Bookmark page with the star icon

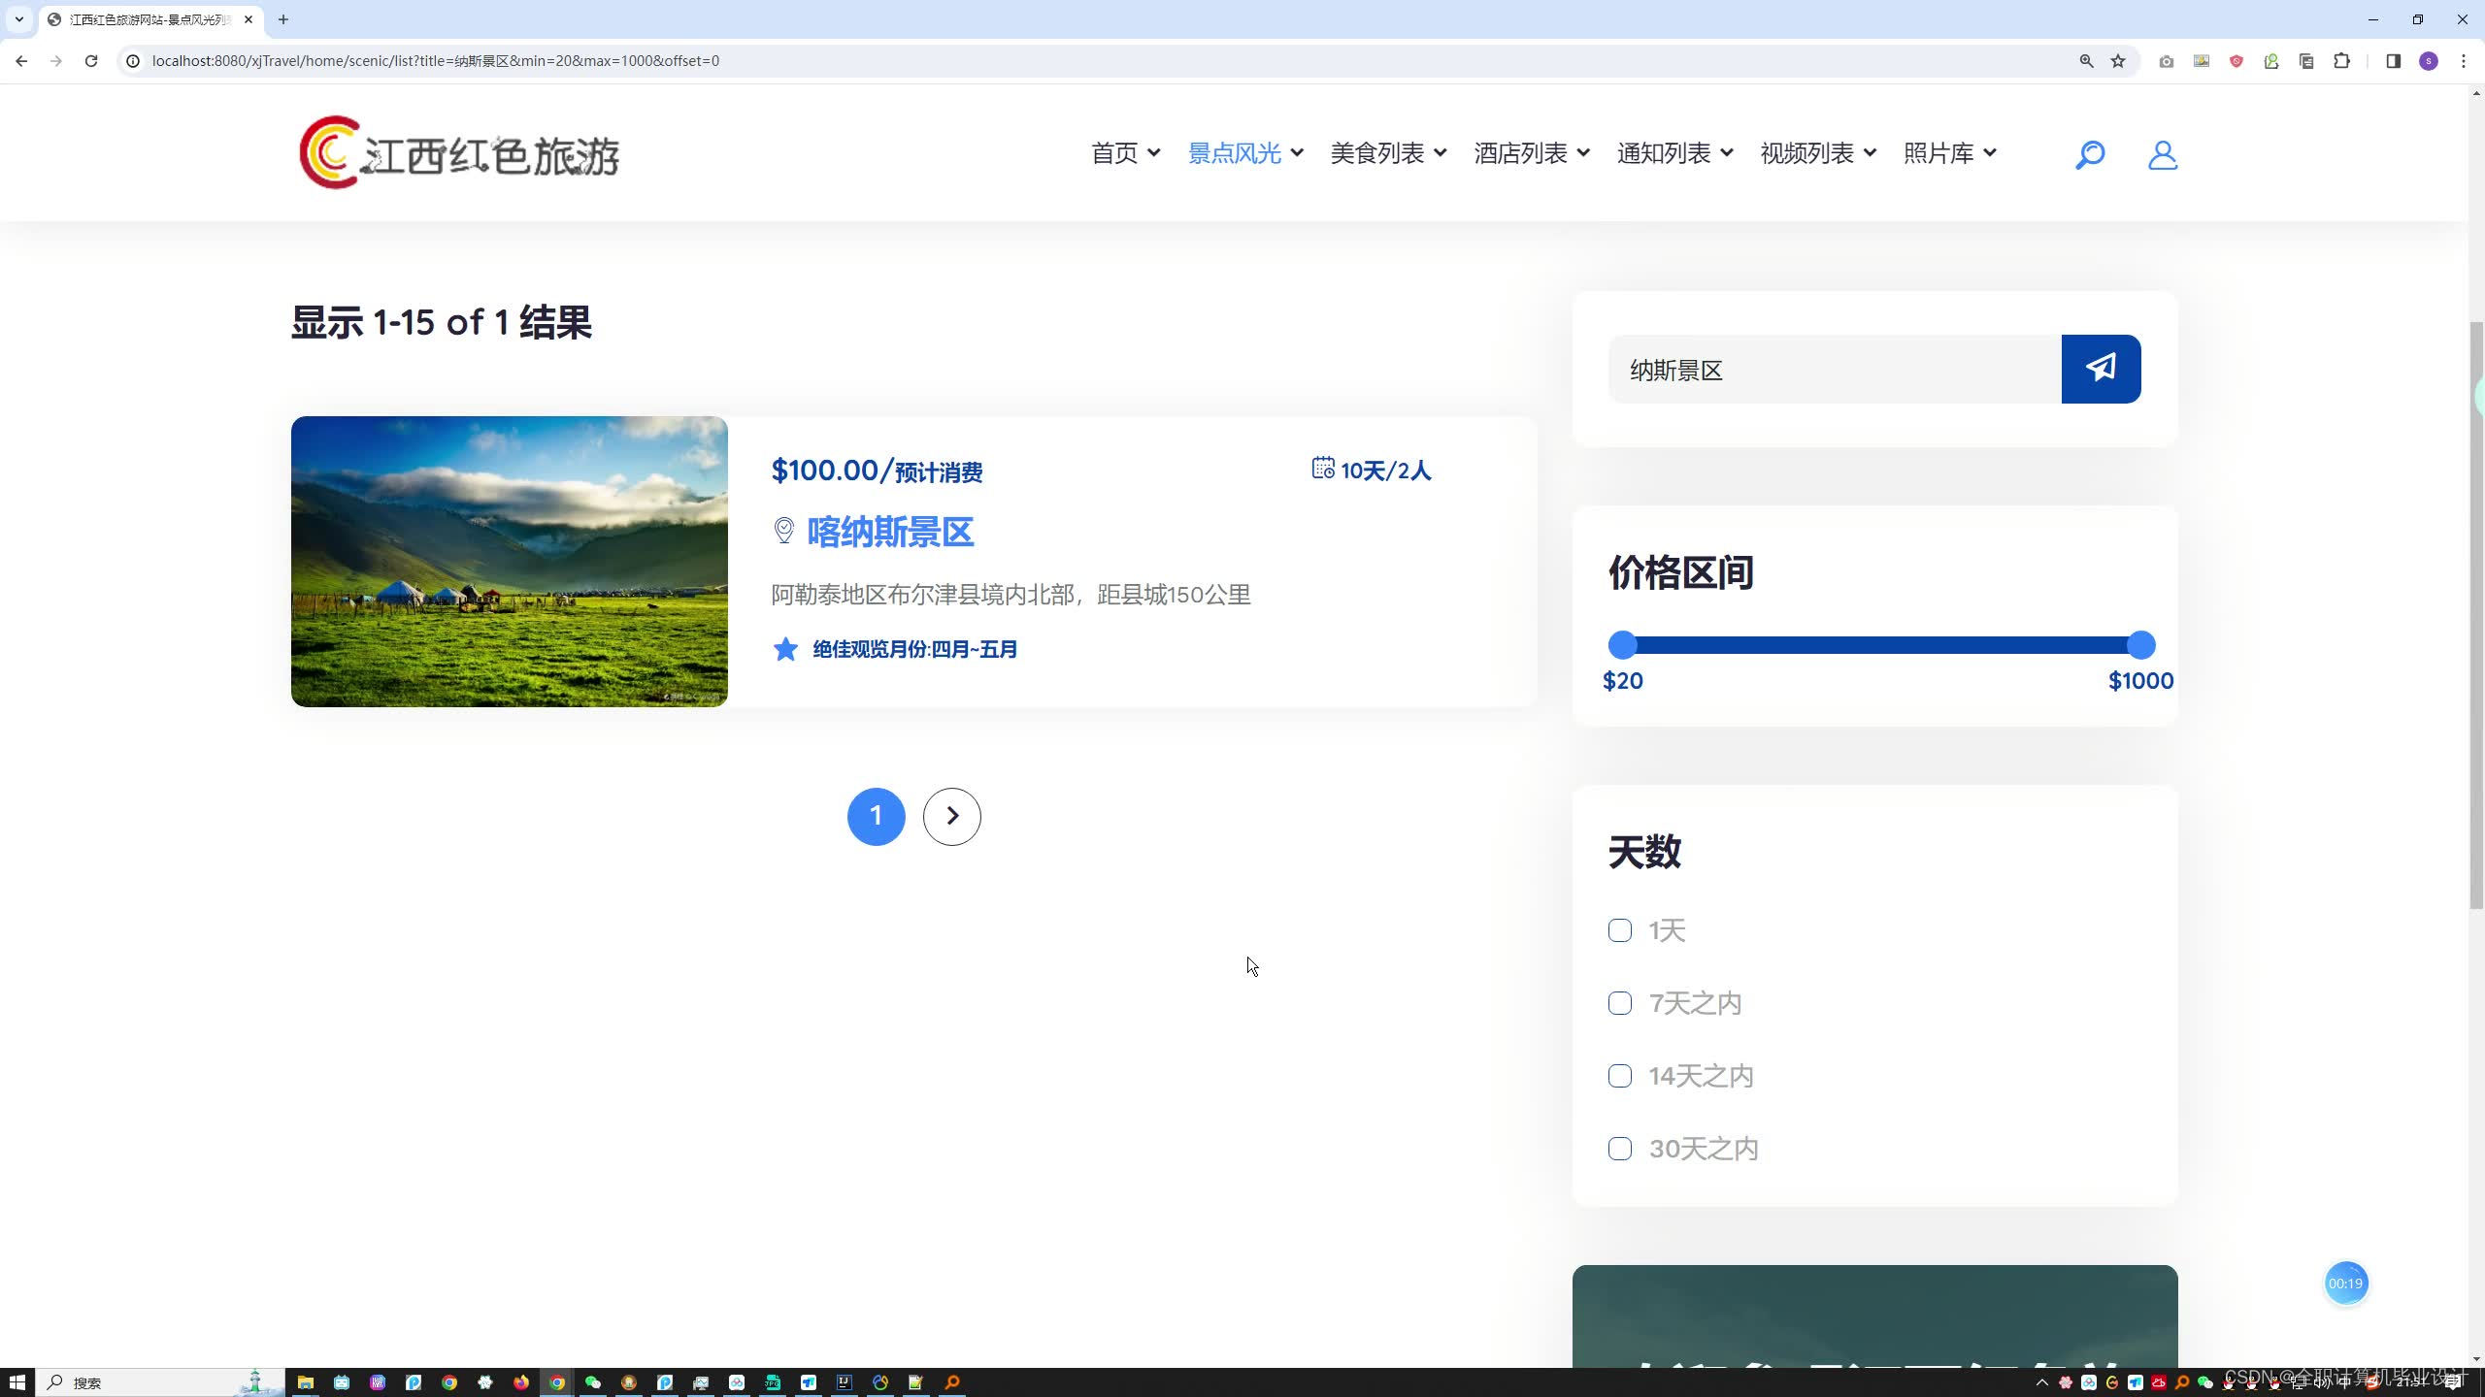click(x=2118, y=61)
